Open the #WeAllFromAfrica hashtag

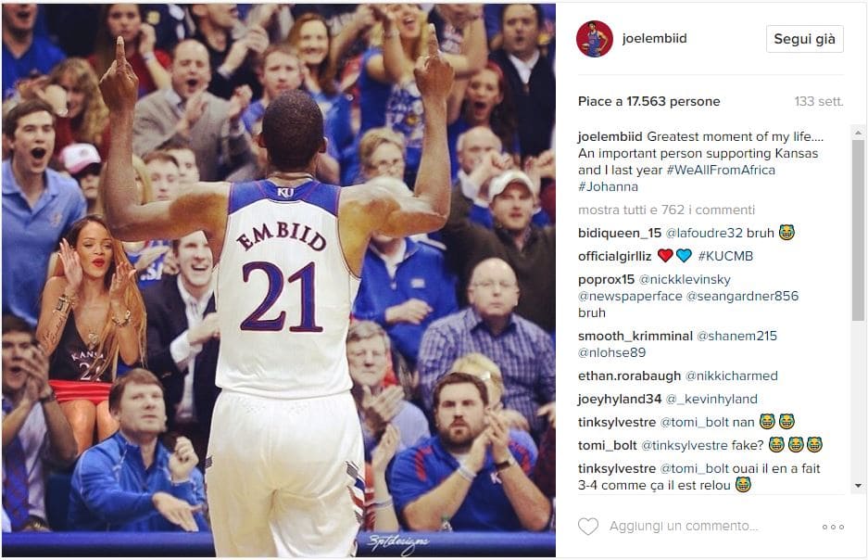pyautogui.click(x=721, y=170)
